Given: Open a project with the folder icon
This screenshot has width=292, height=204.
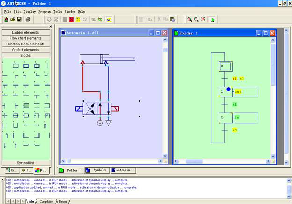Looking at the screenshot, I should (x=13, y=19).
